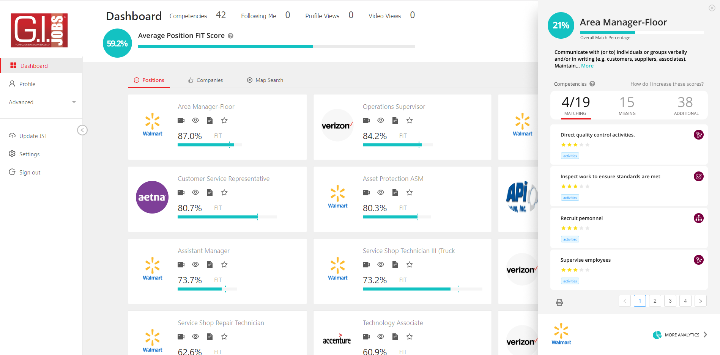Open the Technology Associate position title

point(393,323)
